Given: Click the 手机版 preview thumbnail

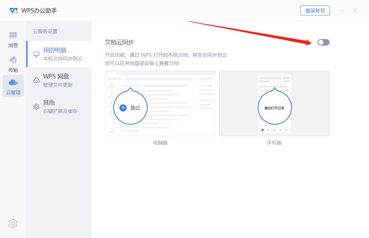Looking at the screenshot, I should point(275,103).
